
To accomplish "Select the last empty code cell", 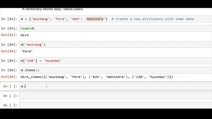I will point(116,105).
